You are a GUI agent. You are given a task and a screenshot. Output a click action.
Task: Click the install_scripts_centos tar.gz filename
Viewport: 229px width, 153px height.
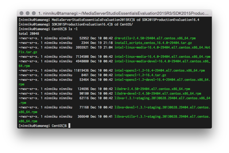[x=153, y=43]
